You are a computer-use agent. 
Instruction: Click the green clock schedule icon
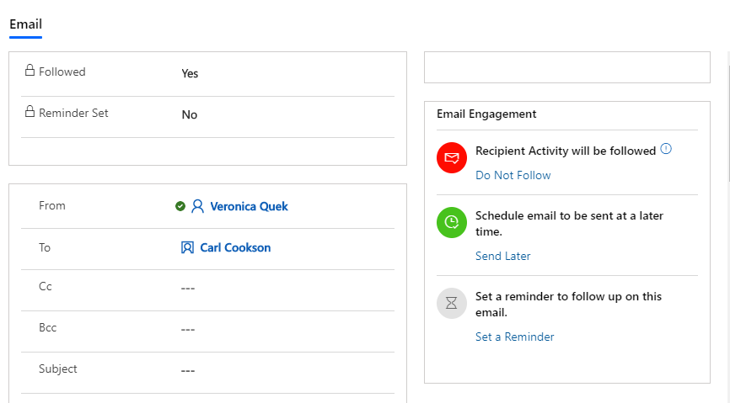pos(452,222)
